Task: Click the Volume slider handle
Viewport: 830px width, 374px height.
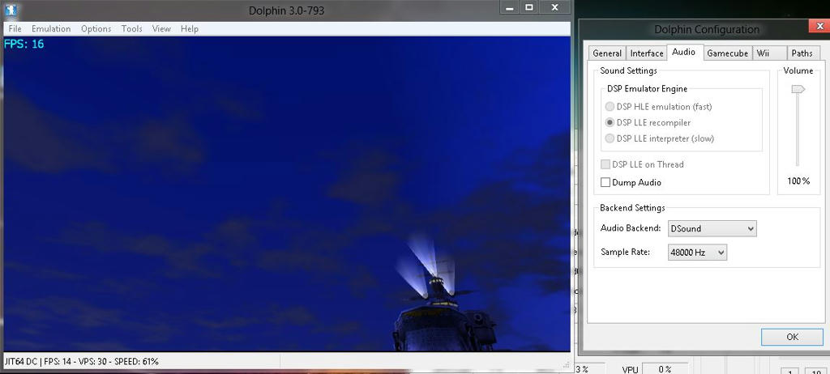Action: 798,89
